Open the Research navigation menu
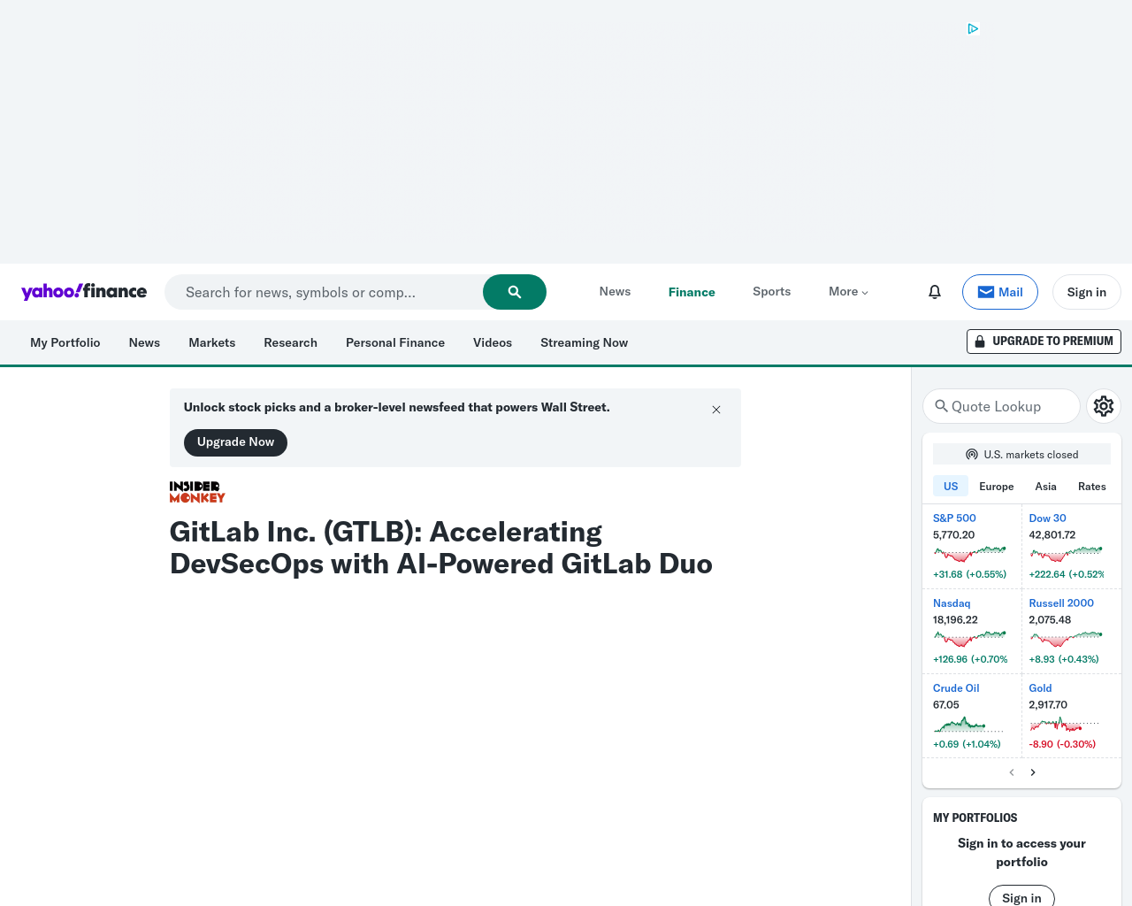 290,342
